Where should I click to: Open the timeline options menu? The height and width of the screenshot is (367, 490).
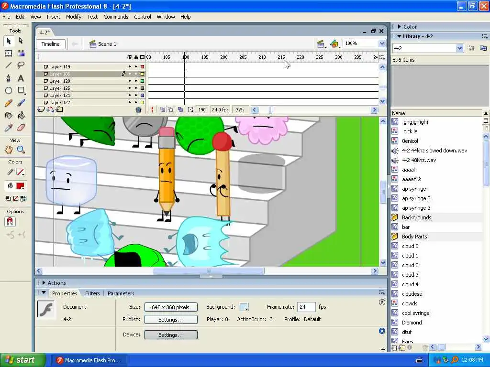[382, 57]
